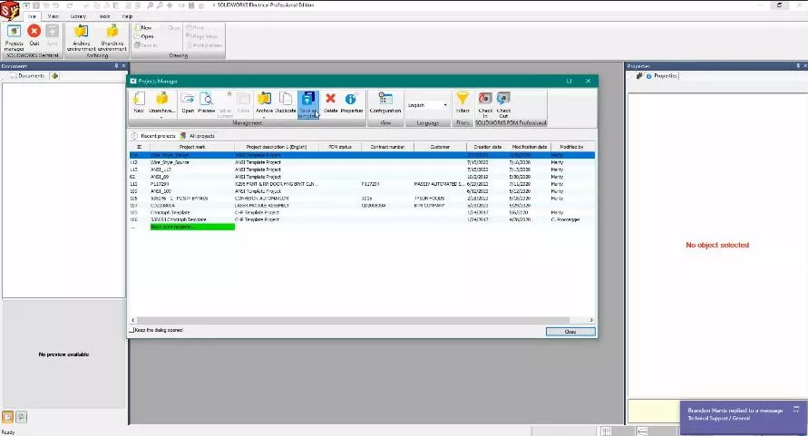This screenshot has height=436, width=808.
Task: Sort by Project mark column header
Action: (x=191, y=147)
